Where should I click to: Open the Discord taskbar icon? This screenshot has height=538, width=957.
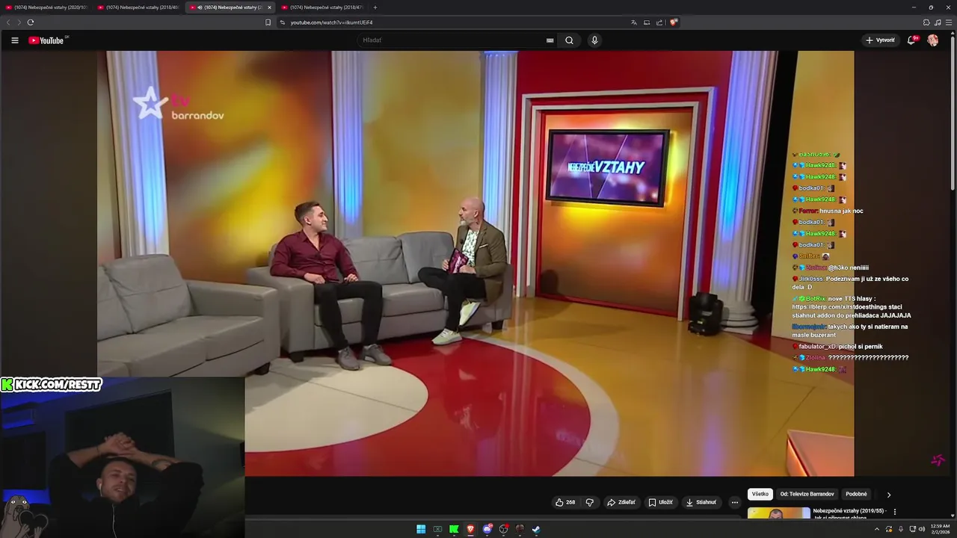(487, 529)
